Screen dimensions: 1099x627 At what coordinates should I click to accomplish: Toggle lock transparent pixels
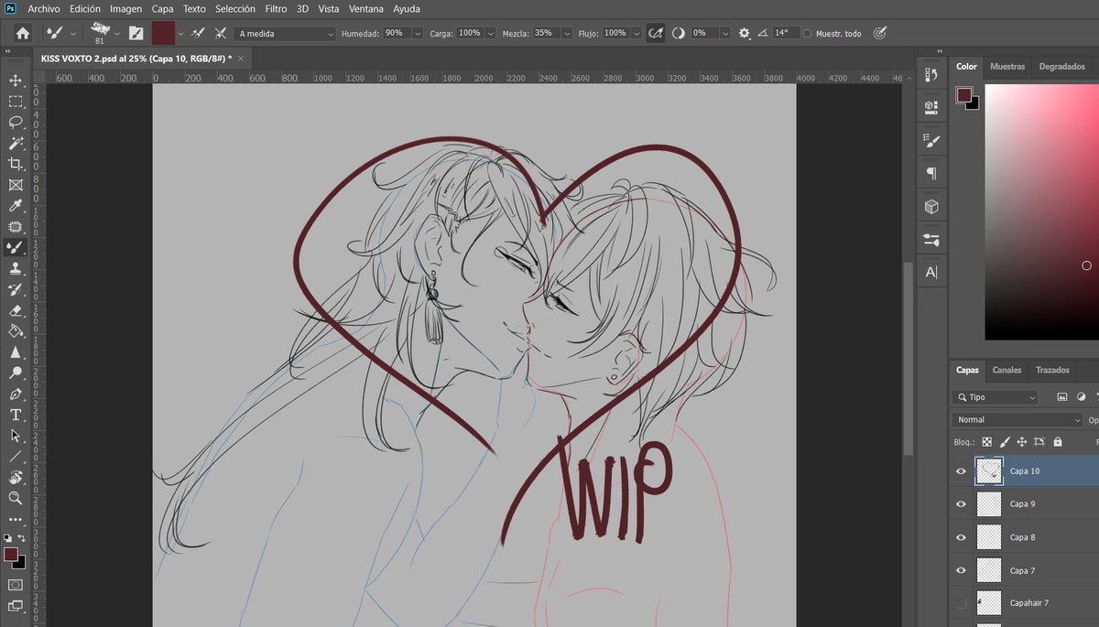(x=987, y=442)
